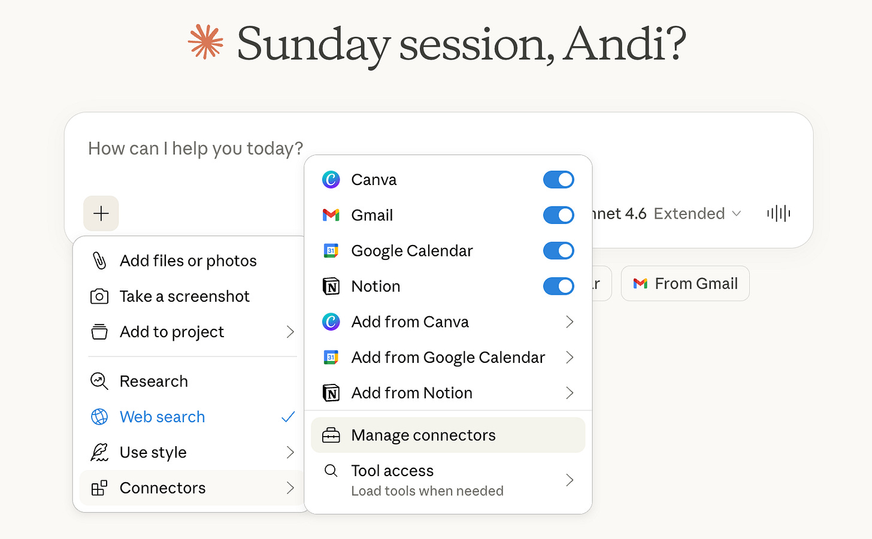872x539 pixels.
Task: Click the paperclip Add files icon
Action: point(99,261)
